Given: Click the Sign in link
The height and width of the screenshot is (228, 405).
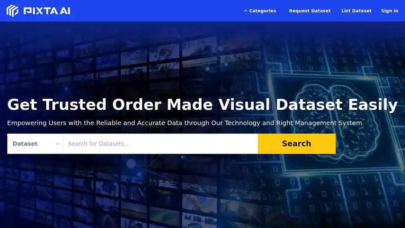Looking at the screenshot, I should [389, 11].
